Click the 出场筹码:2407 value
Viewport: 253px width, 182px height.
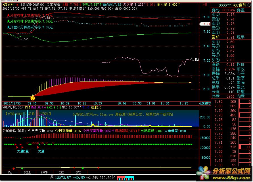pyautogui.click(x=151, y=131)
